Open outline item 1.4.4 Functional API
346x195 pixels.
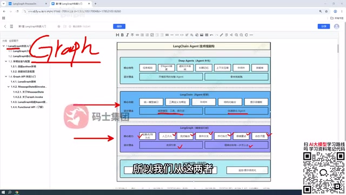tap(27, 107)
